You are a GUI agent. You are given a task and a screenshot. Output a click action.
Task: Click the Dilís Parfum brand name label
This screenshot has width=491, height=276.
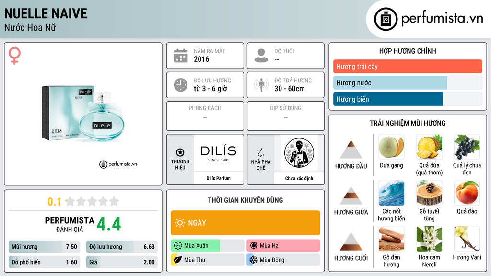pos(218,178)
